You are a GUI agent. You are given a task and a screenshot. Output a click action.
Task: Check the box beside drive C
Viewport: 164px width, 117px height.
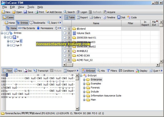[14, 41]
